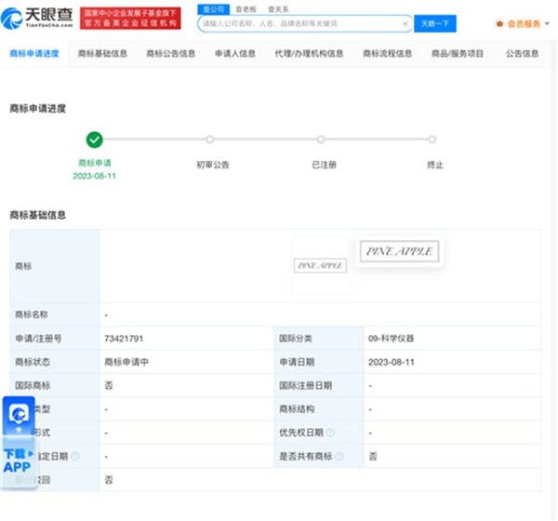Switch to the 商标公告信息 tab

(171, 54)
